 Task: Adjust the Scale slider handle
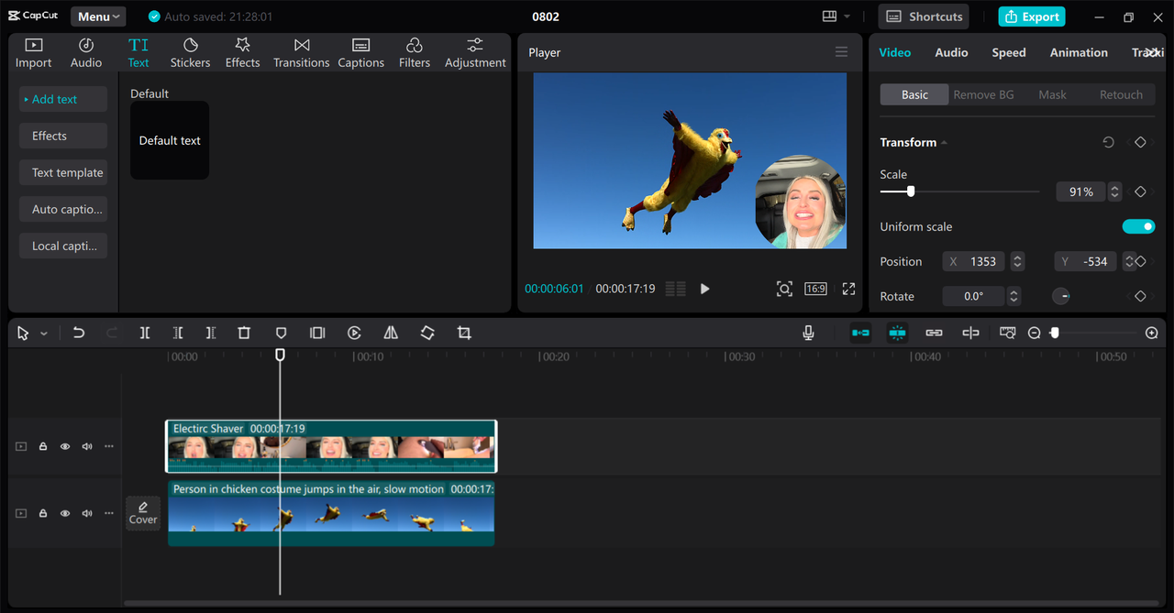coord(911,192)
